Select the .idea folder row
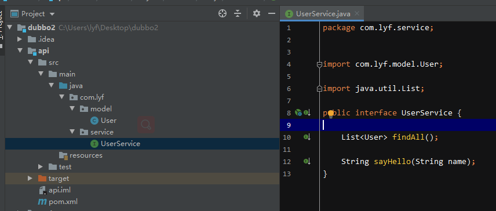The height and width of the screenshot is (211, 496). pos(143,39)
